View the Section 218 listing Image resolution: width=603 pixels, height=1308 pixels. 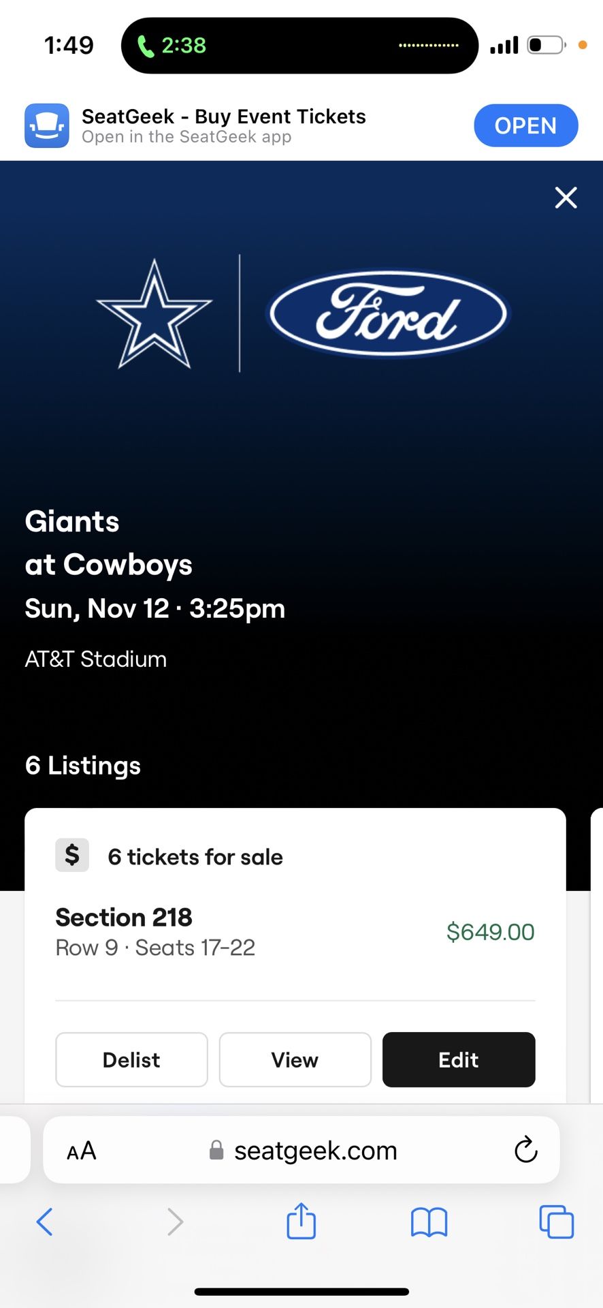coord(295,1059)
